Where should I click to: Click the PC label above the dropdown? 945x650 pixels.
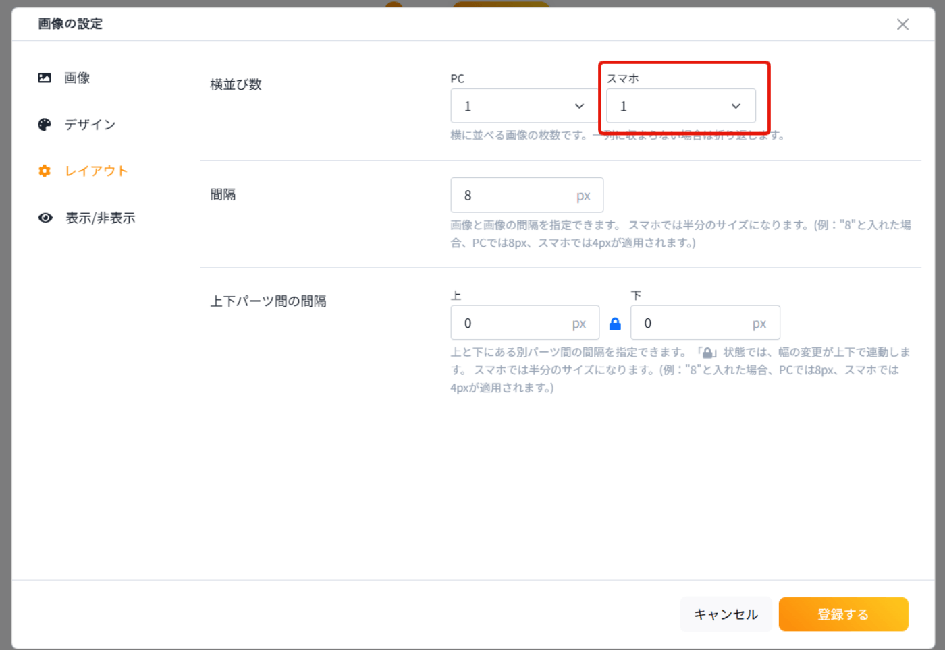coord(458,78)
